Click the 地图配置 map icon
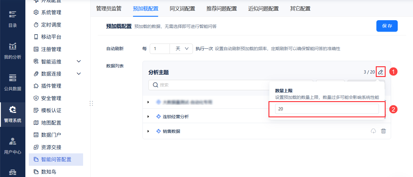 click(36, 123)
